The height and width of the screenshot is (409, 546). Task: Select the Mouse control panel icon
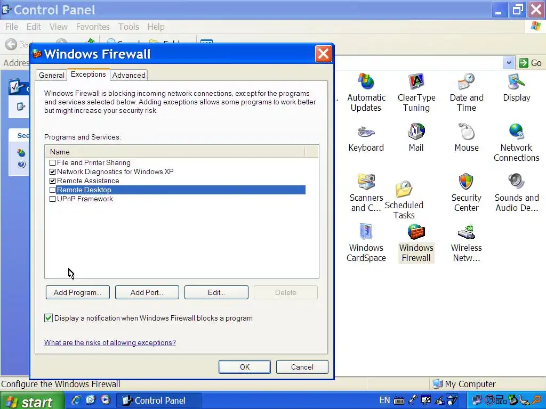(x=466, y=138)
